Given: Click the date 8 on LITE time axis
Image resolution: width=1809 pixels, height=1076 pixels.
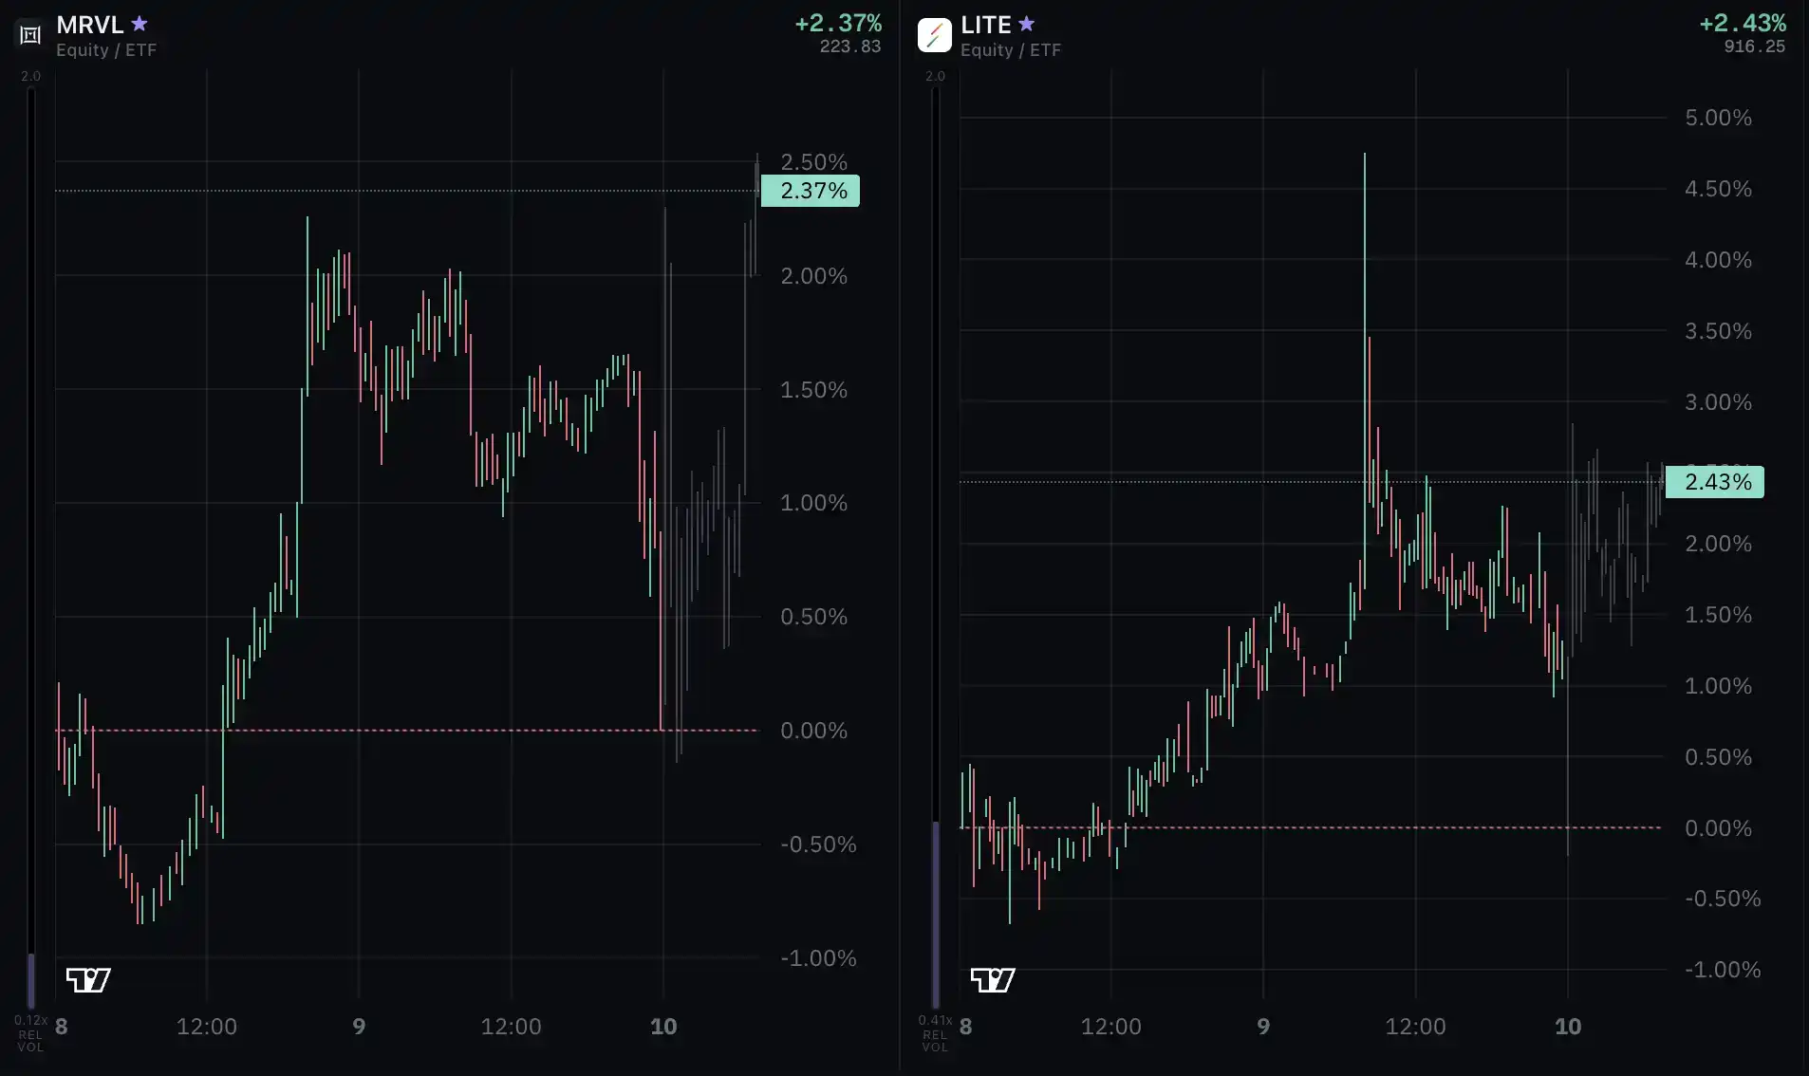Looking at the screenshot, I should click(x=966, y=1027).
